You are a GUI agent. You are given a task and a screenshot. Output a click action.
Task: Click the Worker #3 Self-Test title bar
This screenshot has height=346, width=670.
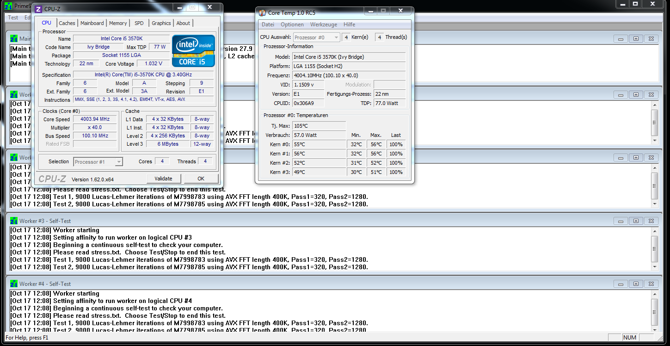(332, 221)
